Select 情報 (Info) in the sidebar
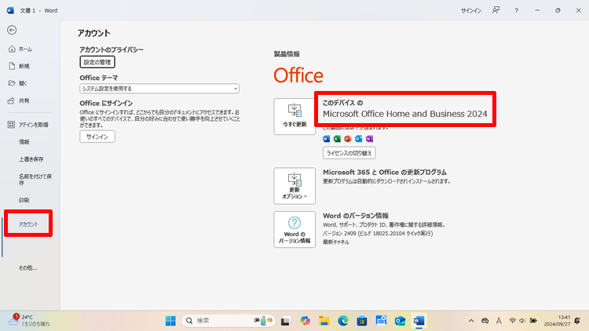 (x=24, y=142)
